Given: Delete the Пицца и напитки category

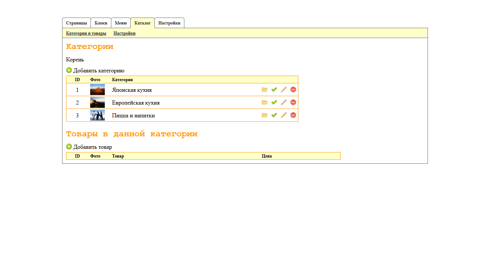Looking at the screenshot, I should [x=293, y=115].
